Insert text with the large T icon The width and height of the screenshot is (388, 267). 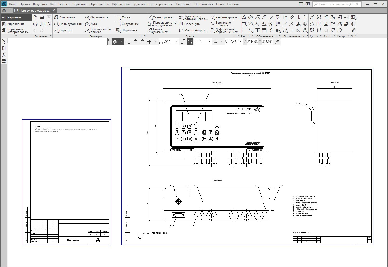(257, 30)
